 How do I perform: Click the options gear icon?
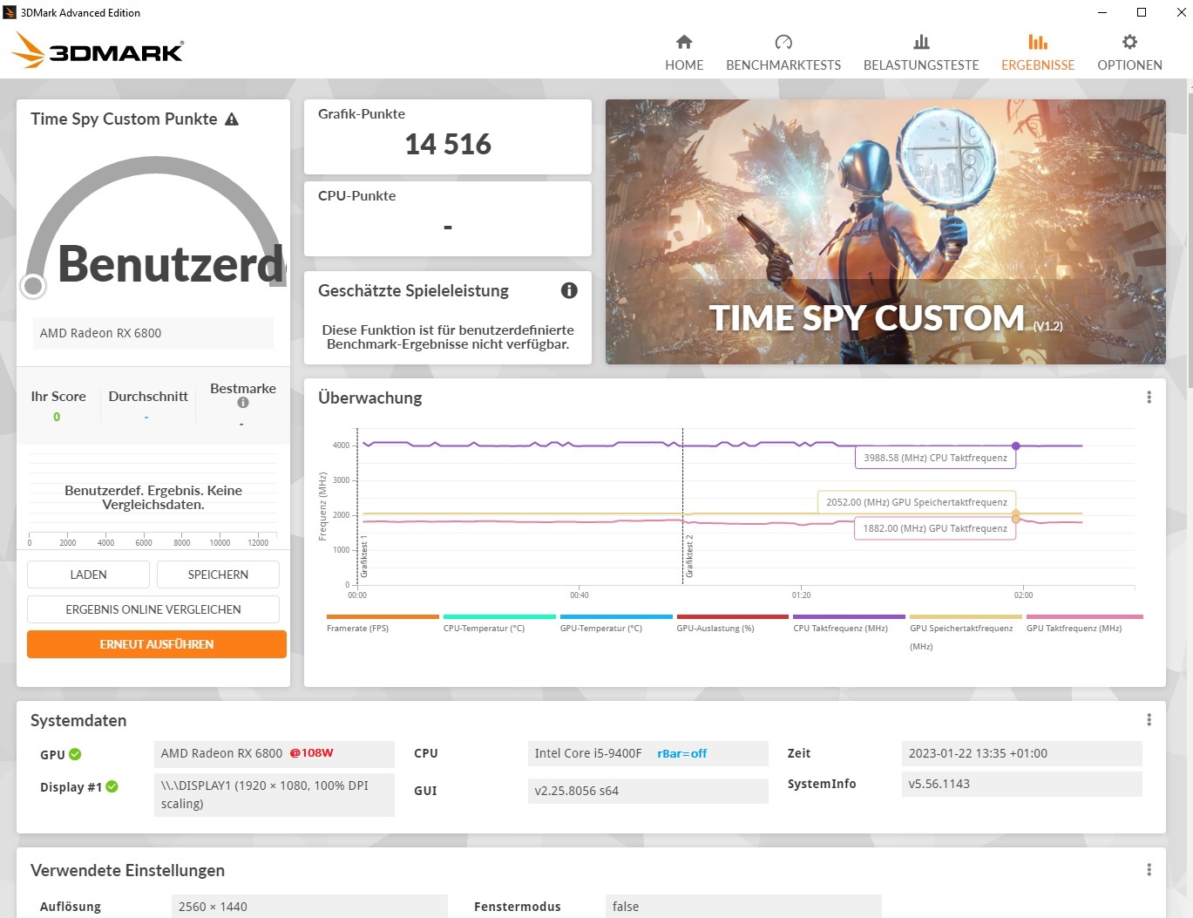(1129, 42)
